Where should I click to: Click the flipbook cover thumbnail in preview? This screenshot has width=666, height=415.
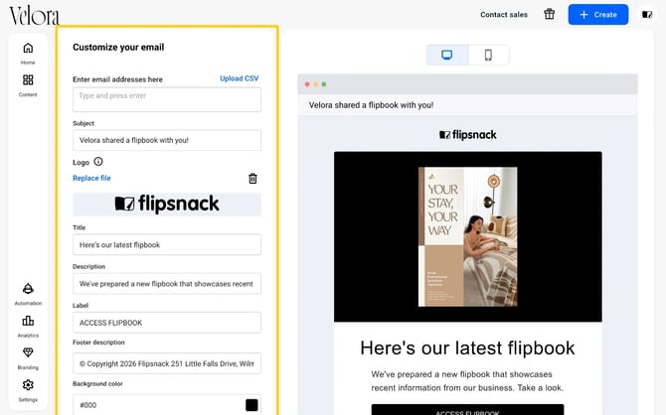467,236
